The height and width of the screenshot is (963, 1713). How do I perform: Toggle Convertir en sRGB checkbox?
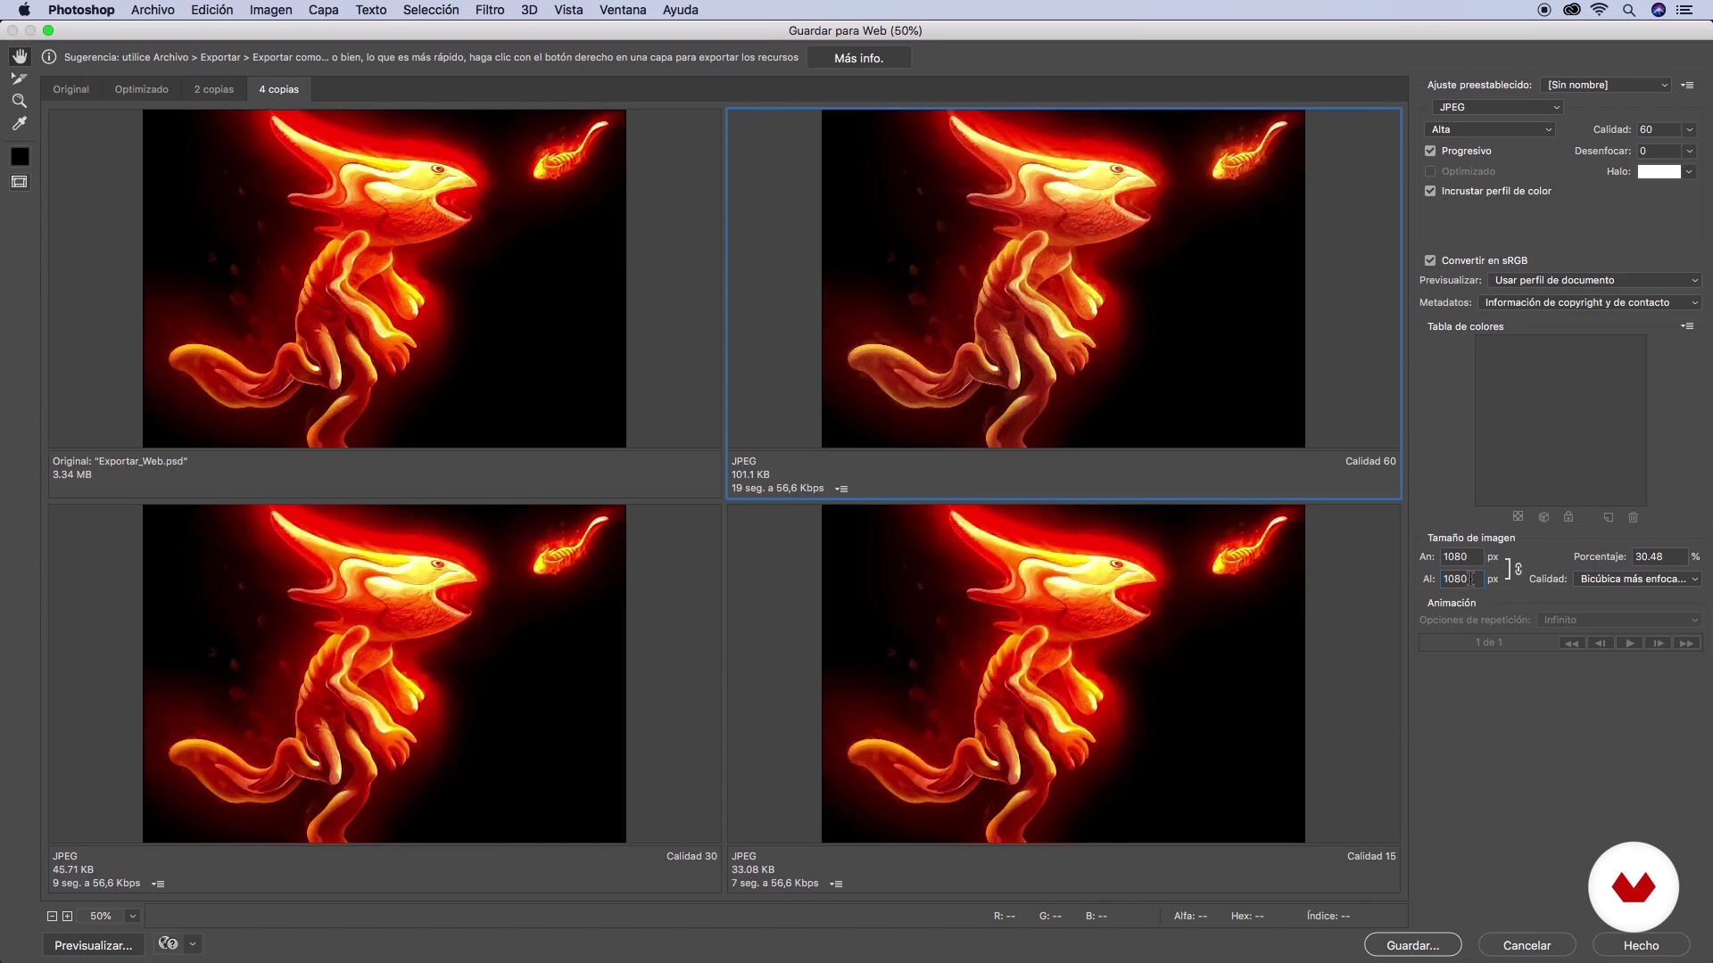tap(1430, 261)
